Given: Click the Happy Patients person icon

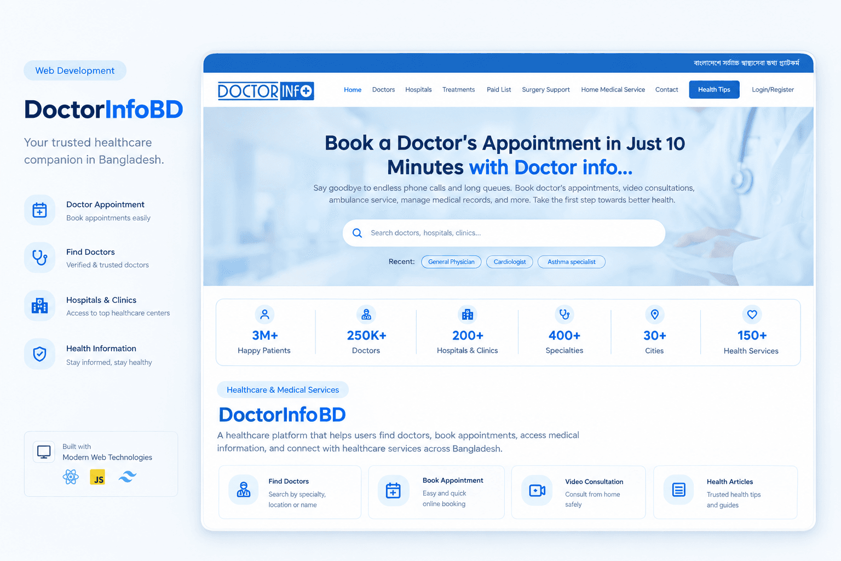Looking at the screenshot, I should (264, 314).
